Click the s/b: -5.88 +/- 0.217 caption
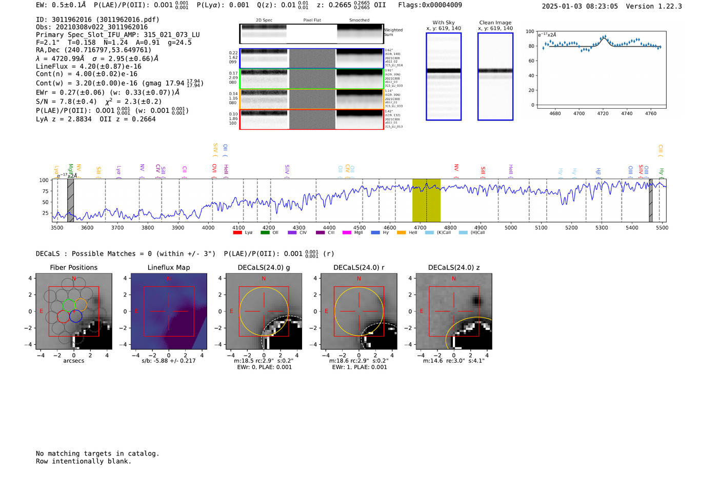This screenshot has height=489, width=718. [x=169, y=361]
